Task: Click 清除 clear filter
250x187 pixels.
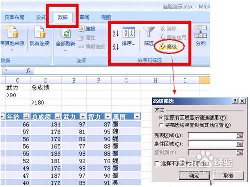Action: 168,29
